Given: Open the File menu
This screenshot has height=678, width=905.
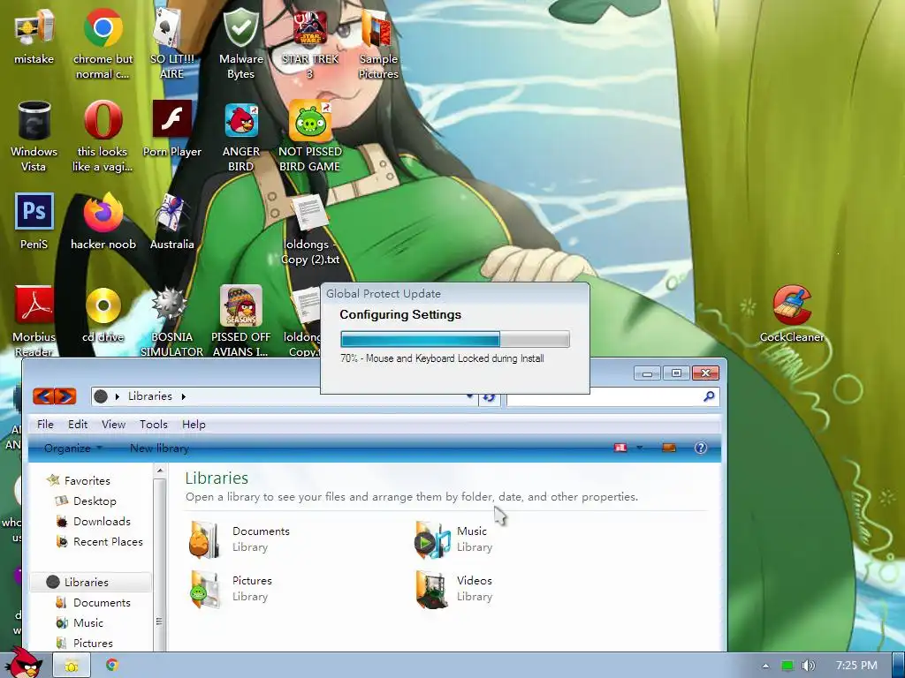Looking at the screenshot, I should click(x=45, y=425).
